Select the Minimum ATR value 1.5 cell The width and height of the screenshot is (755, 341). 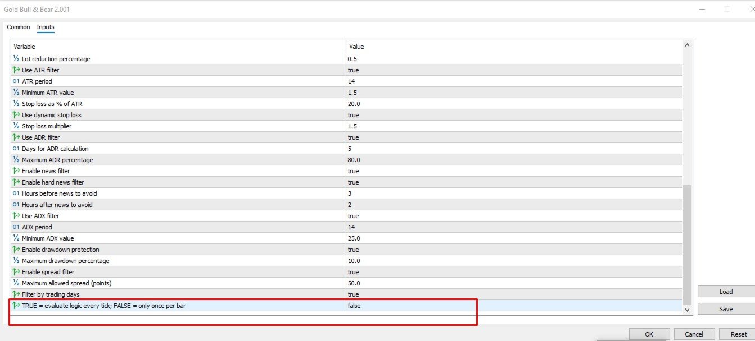click(514, 93)
